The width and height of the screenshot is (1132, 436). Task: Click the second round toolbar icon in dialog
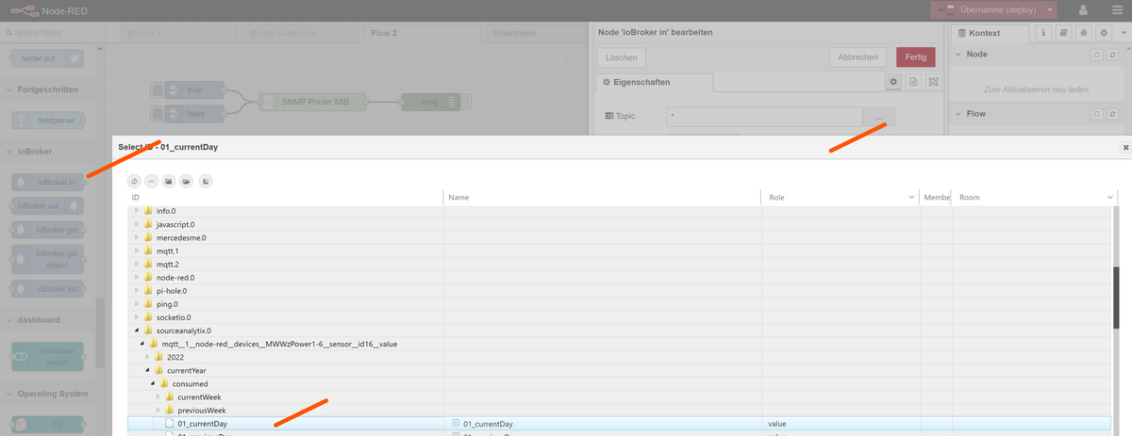pos(152,181)
